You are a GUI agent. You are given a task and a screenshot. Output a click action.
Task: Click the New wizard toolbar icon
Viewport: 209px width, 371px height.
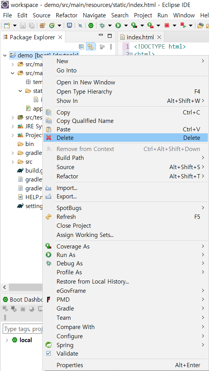(x=7, y=25)
